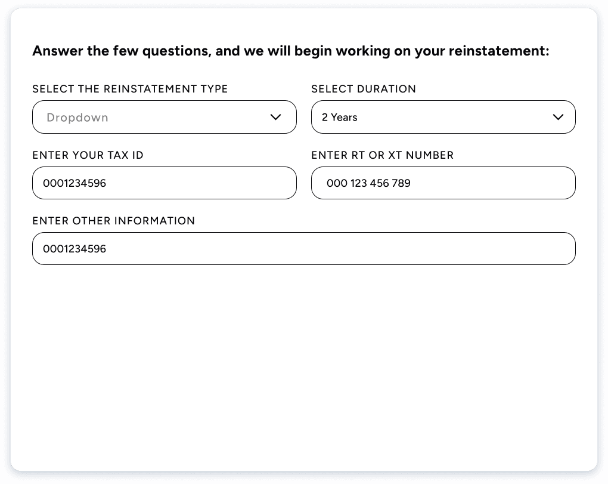608x484 pixels.
Task: Click the 0001234596 value in Other Information field
Action: (75, 249)
